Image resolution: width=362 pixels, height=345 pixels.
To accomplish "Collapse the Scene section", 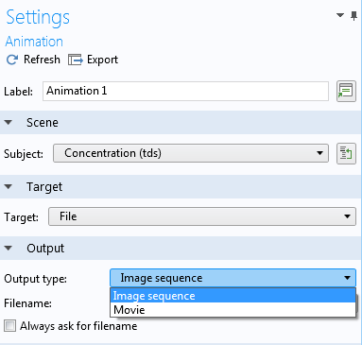I will 9,122.
